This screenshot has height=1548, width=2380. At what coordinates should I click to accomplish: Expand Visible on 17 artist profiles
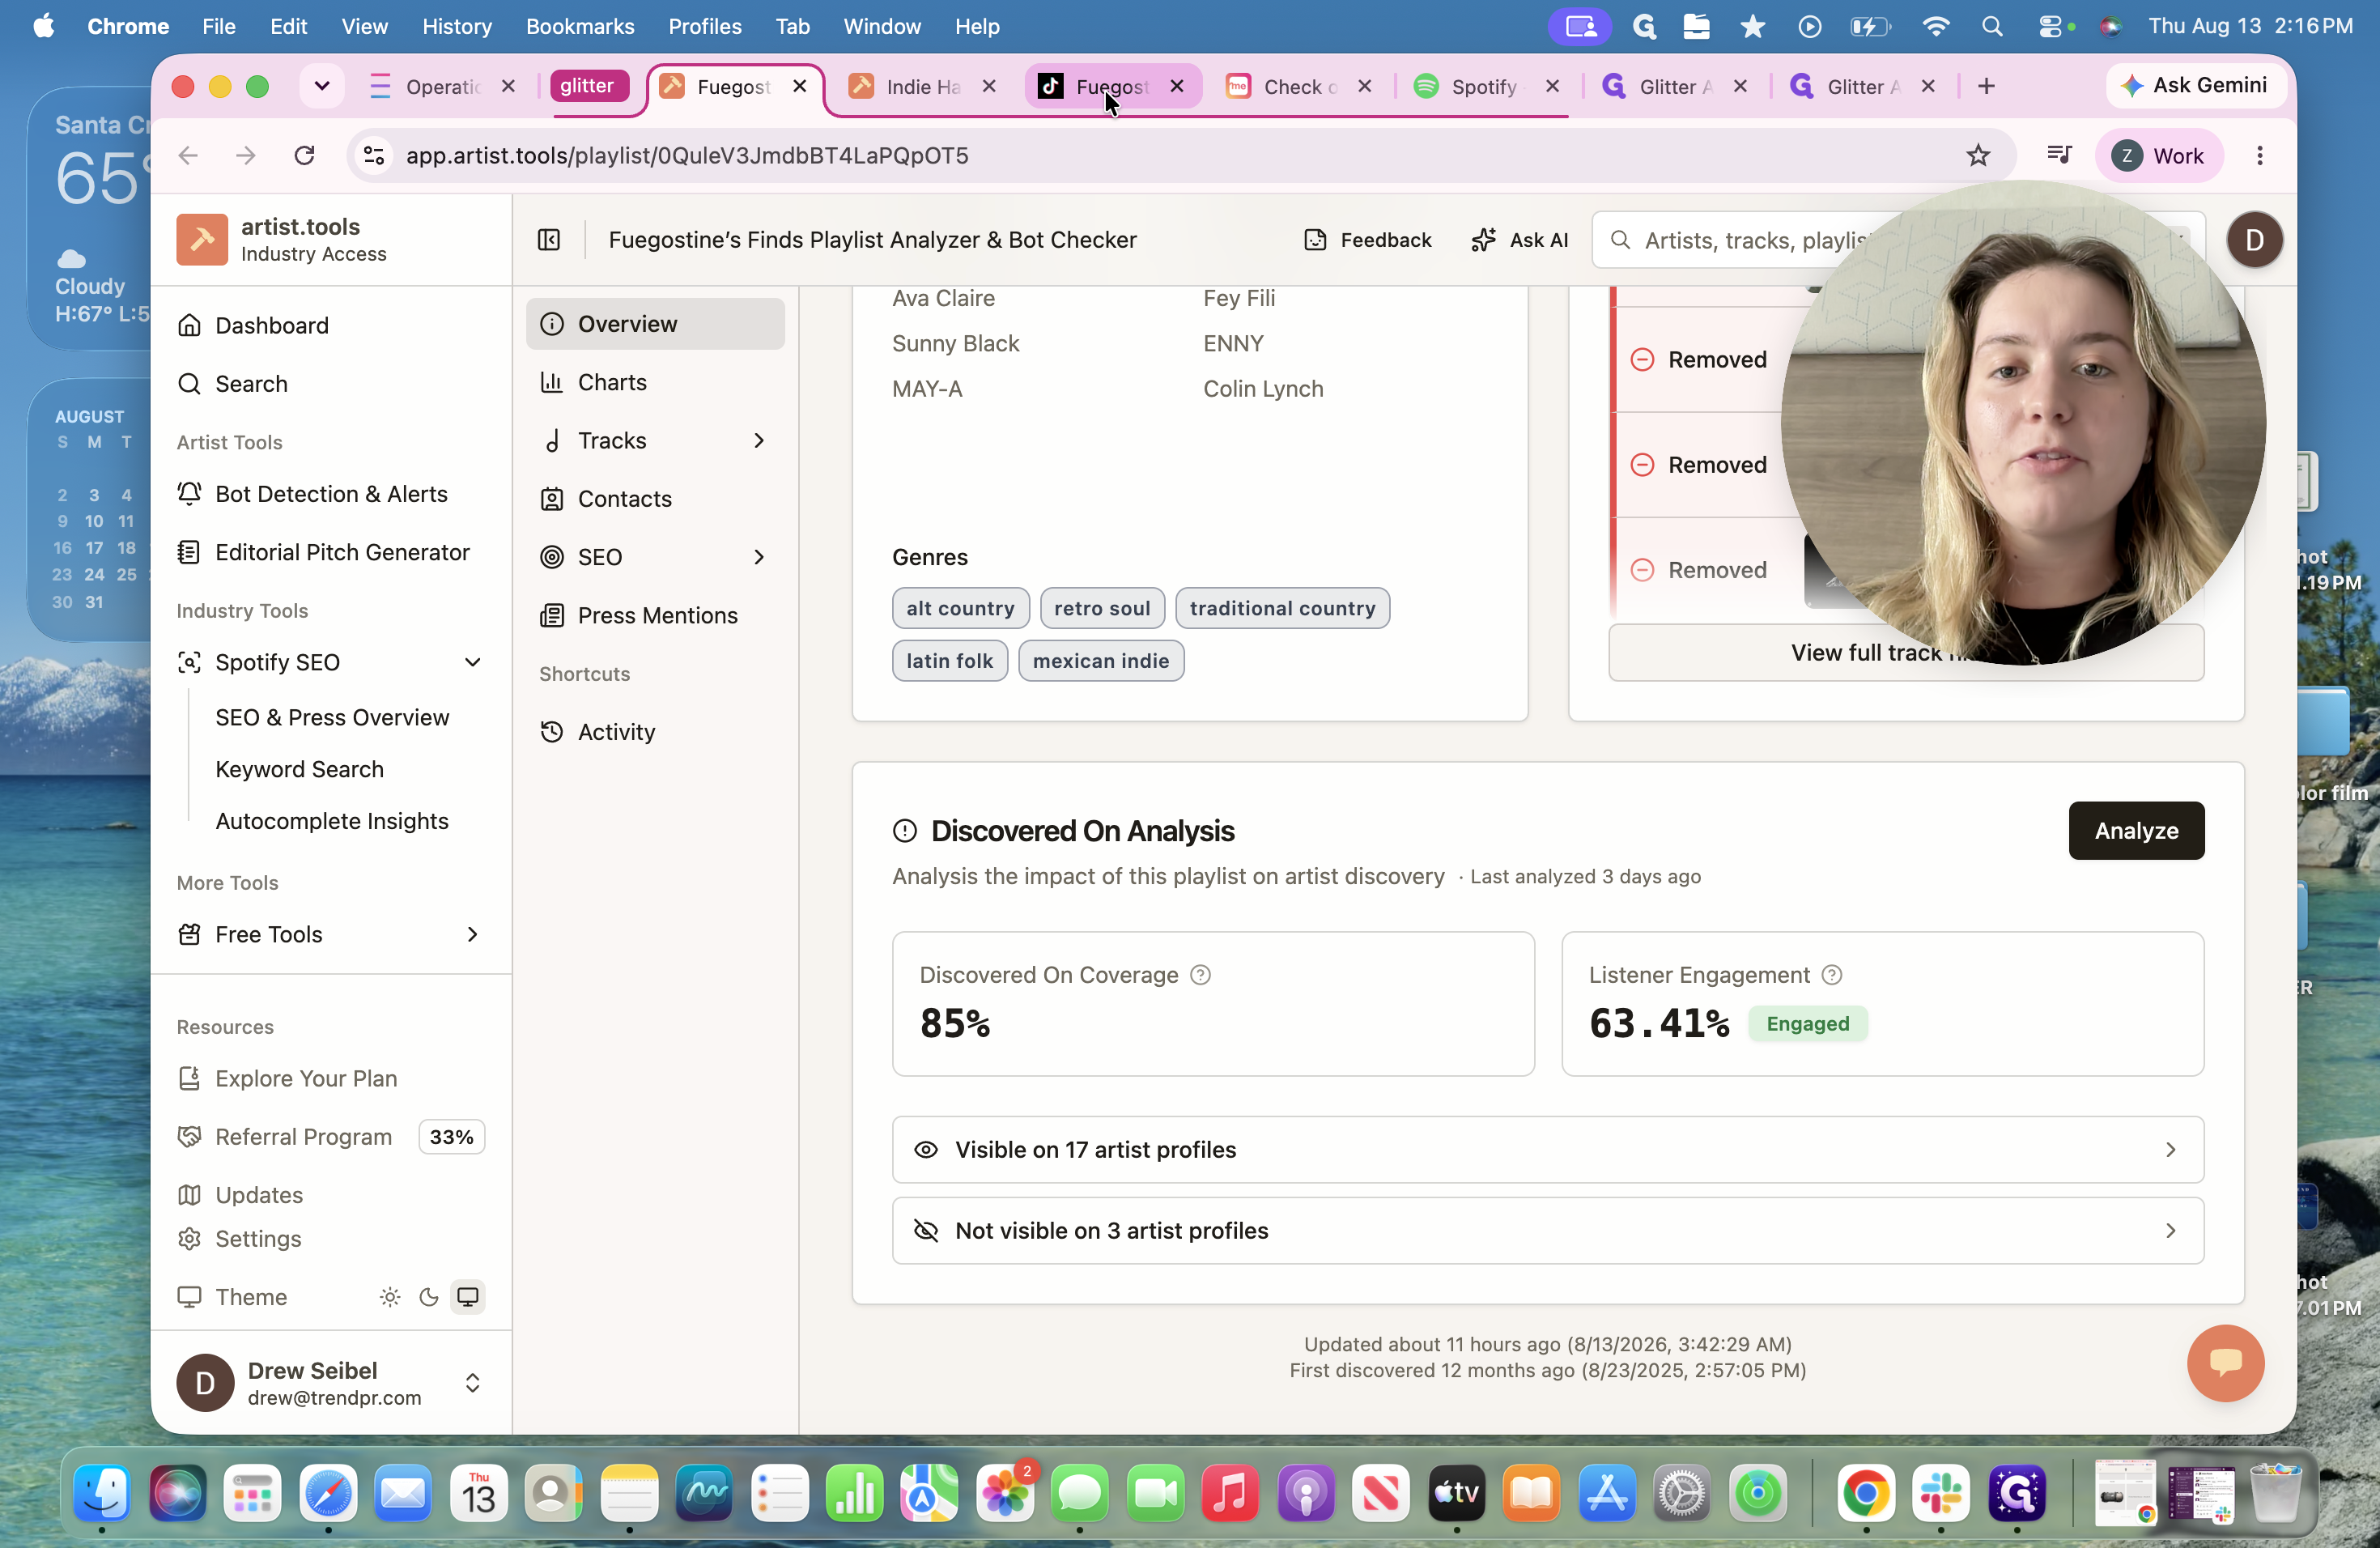click(1547, 1149)
